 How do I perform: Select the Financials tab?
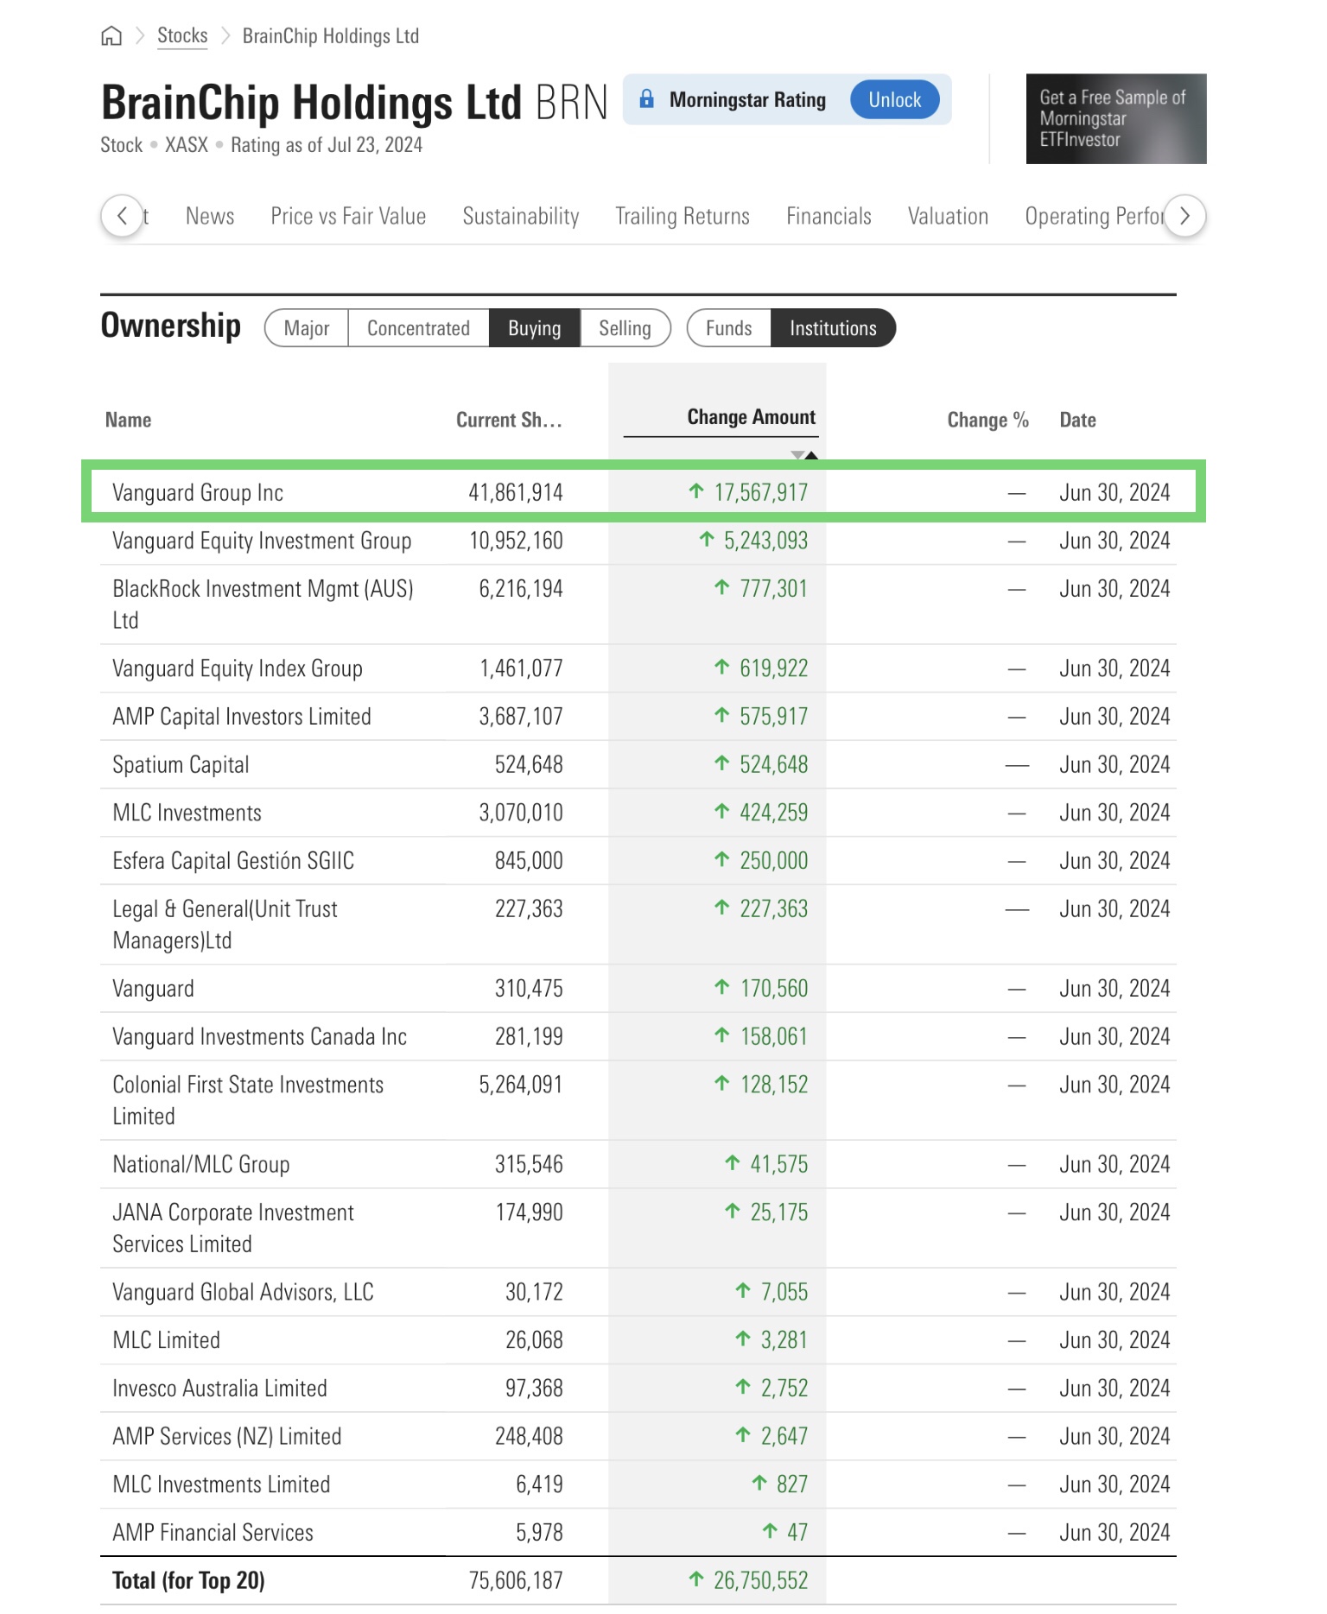tap(829, 216)
